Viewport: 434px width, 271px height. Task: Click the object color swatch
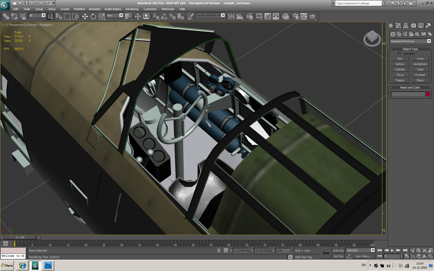(428, 94)
